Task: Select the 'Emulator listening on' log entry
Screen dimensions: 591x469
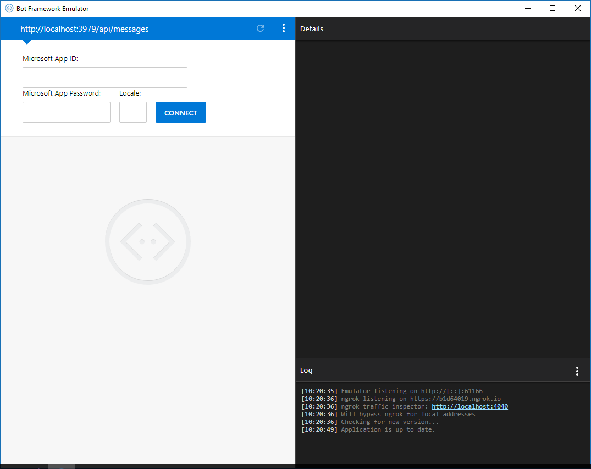Action: [x=391, y=391]
